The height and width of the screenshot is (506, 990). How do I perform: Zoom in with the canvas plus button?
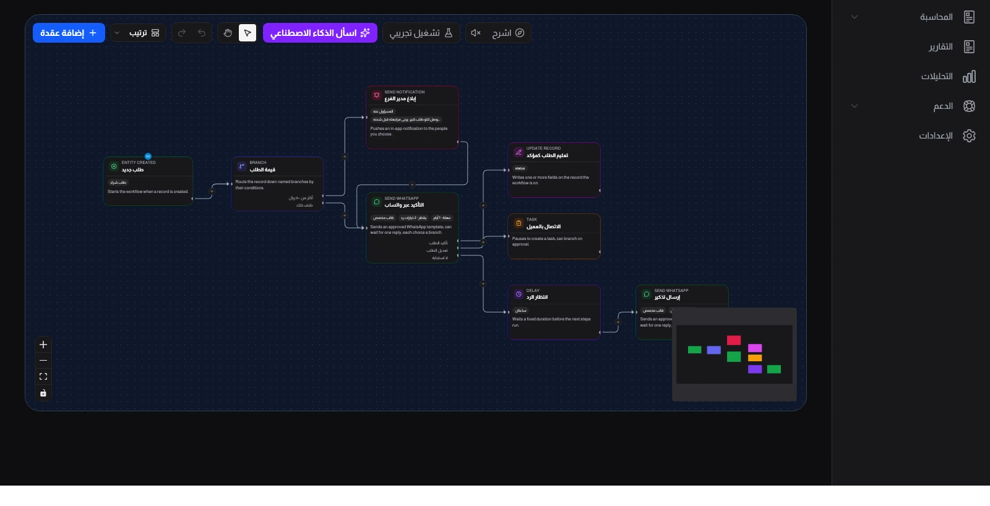(x=43, y=345)
